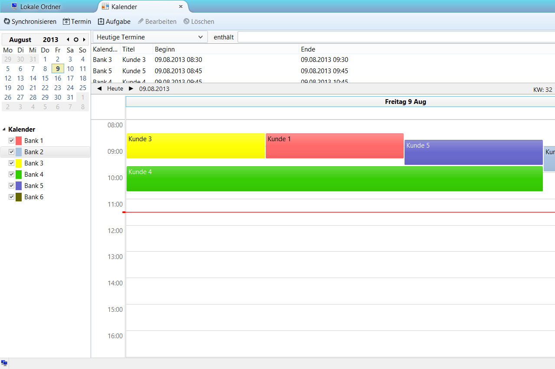Click the Synchronisieren refresh icon
The width and height of the screenshot is (555, 369).
pos(7,21)
